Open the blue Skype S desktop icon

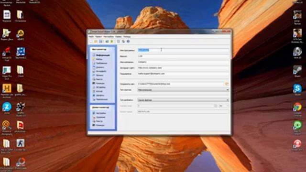point(297,90)
